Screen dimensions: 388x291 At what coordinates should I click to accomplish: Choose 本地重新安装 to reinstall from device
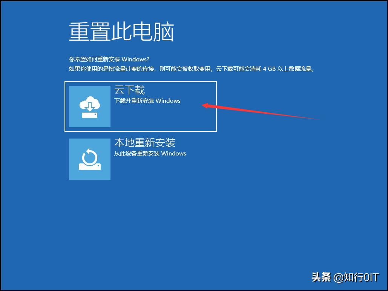click(141, 158)
